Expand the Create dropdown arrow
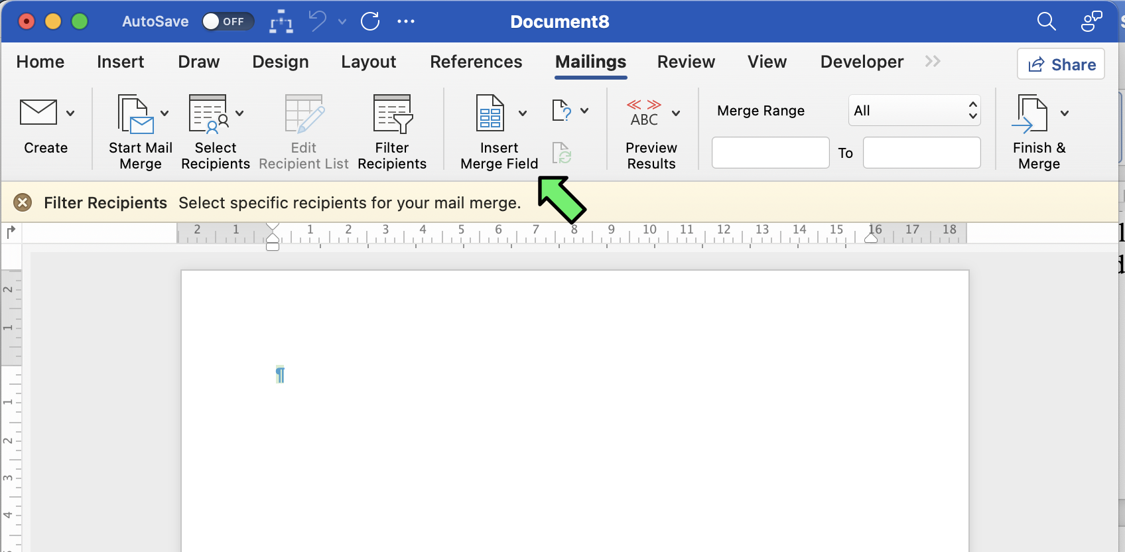 70,113
